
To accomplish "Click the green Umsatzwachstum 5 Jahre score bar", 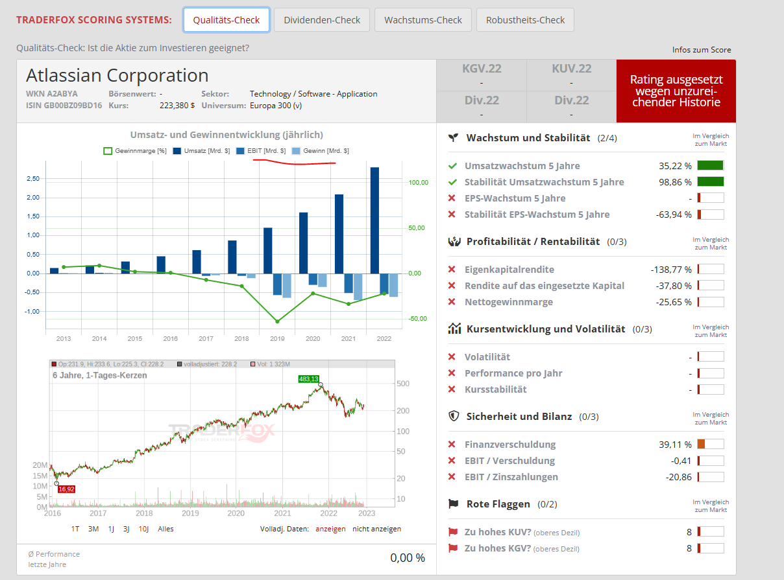I will pyautogui.click(x=710, y=166).
